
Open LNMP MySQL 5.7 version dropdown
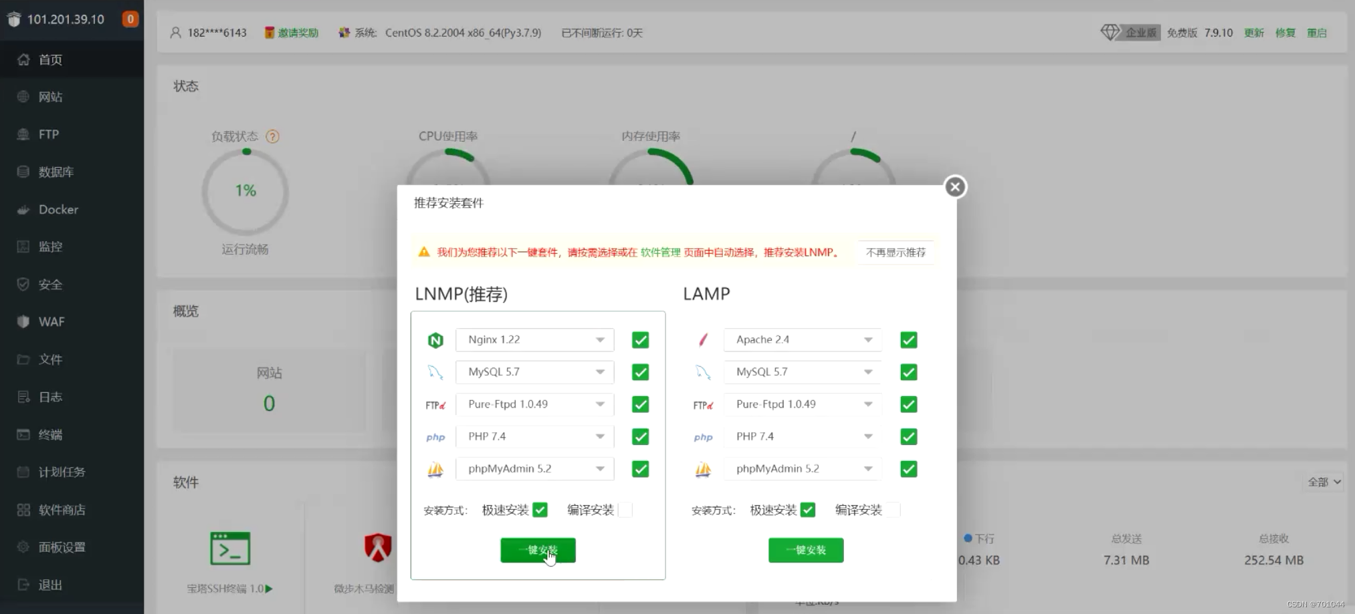534,371
